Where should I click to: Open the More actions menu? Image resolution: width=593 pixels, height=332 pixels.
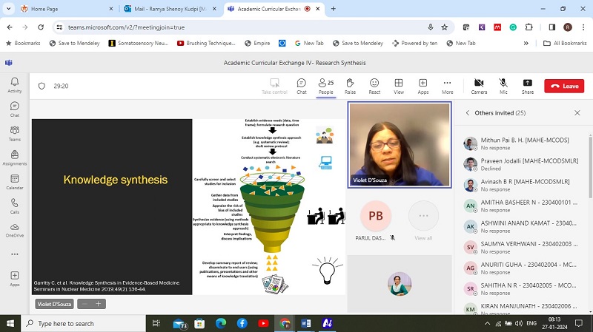point(447,86)
